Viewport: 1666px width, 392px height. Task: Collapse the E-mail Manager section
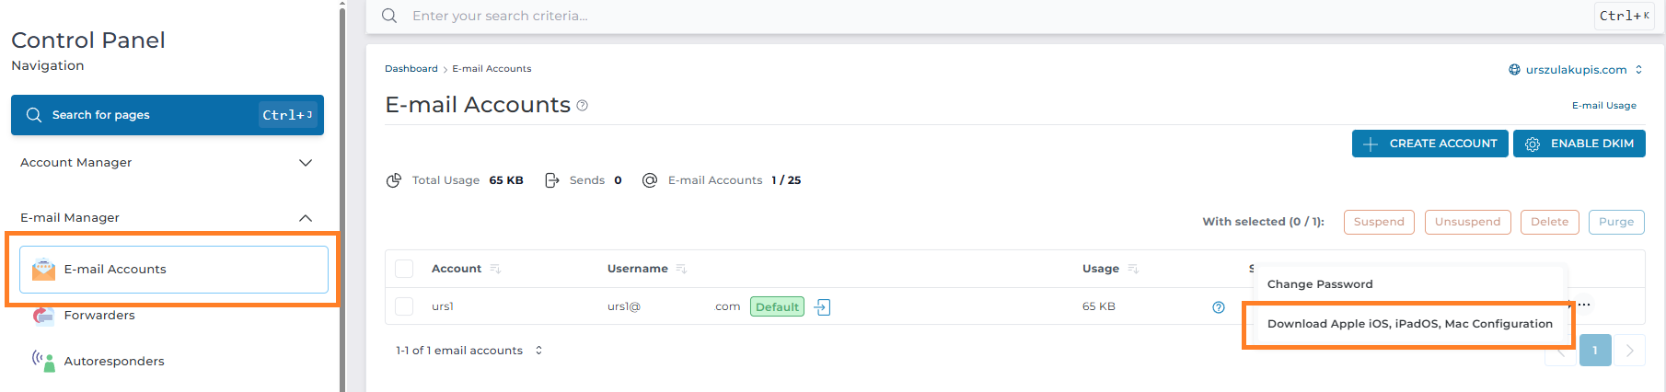pos(306,218)
